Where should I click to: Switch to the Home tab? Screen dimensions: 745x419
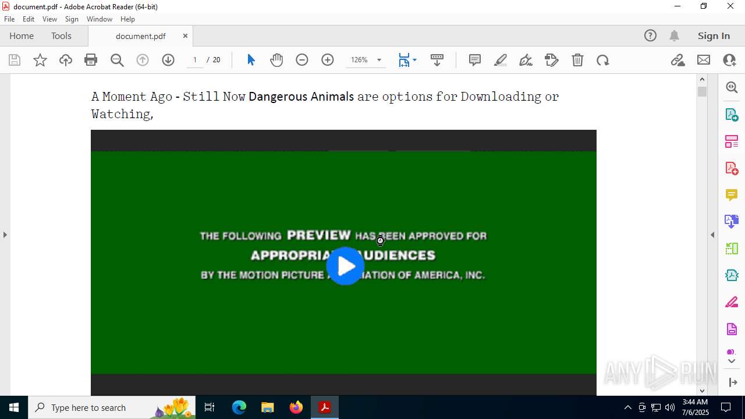[22, 35]
